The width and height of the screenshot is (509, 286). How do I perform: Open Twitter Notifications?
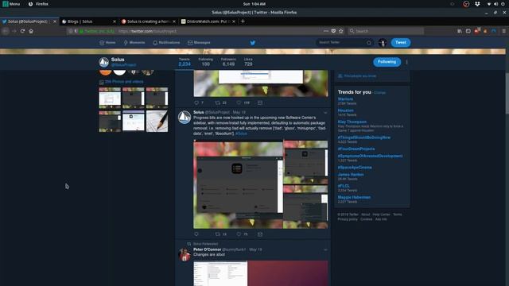click(x=166, y=42)
